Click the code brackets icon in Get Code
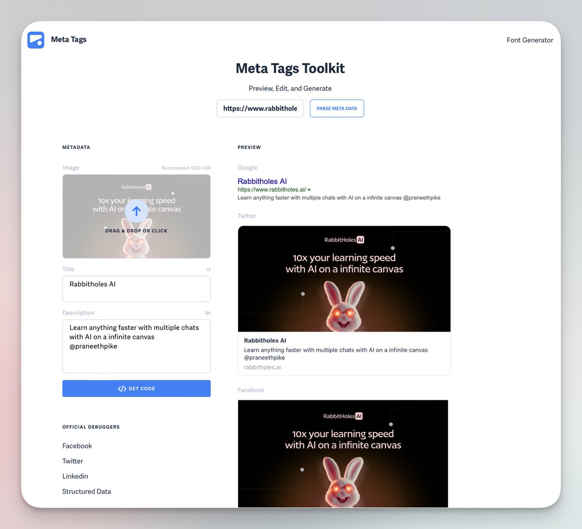582x529 pixels. 122,389
